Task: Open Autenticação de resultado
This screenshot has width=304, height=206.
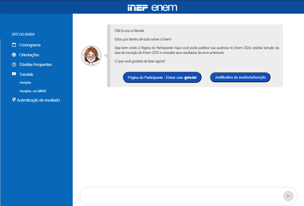Action: click(38, 100)
